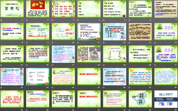The width and height of the screenshot is (178, 111).
Task: Select slide 33 thumbnail with girl in hat
Action: click(115, 99)
